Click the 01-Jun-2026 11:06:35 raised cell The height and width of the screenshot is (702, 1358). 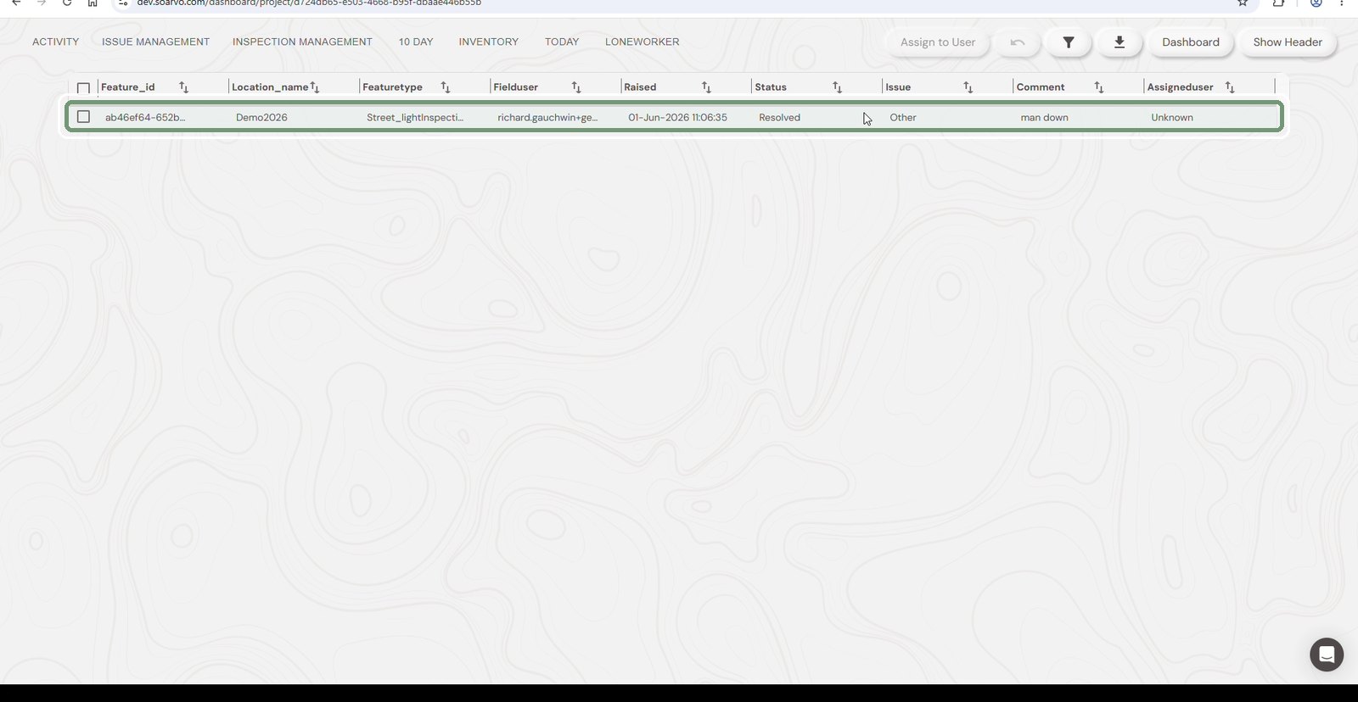pyautogui.click(x=677, y=118)
